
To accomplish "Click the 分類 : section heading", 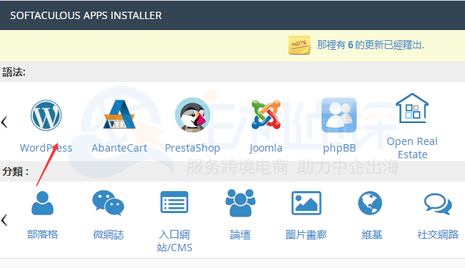I will point(15,171).
